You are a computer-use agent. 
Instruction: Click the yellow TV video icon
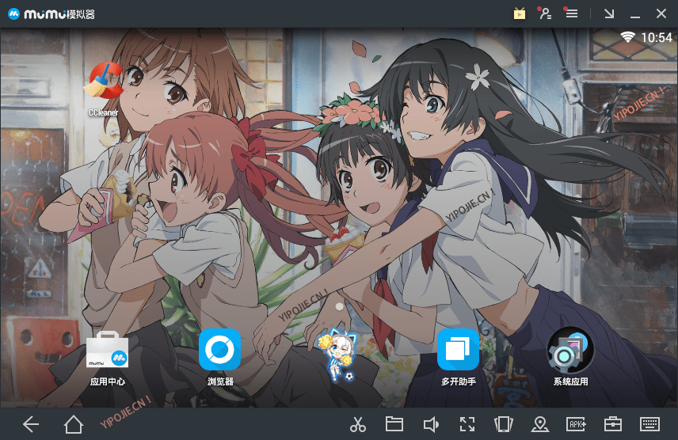pyautogui.click(x=520, y=13)
